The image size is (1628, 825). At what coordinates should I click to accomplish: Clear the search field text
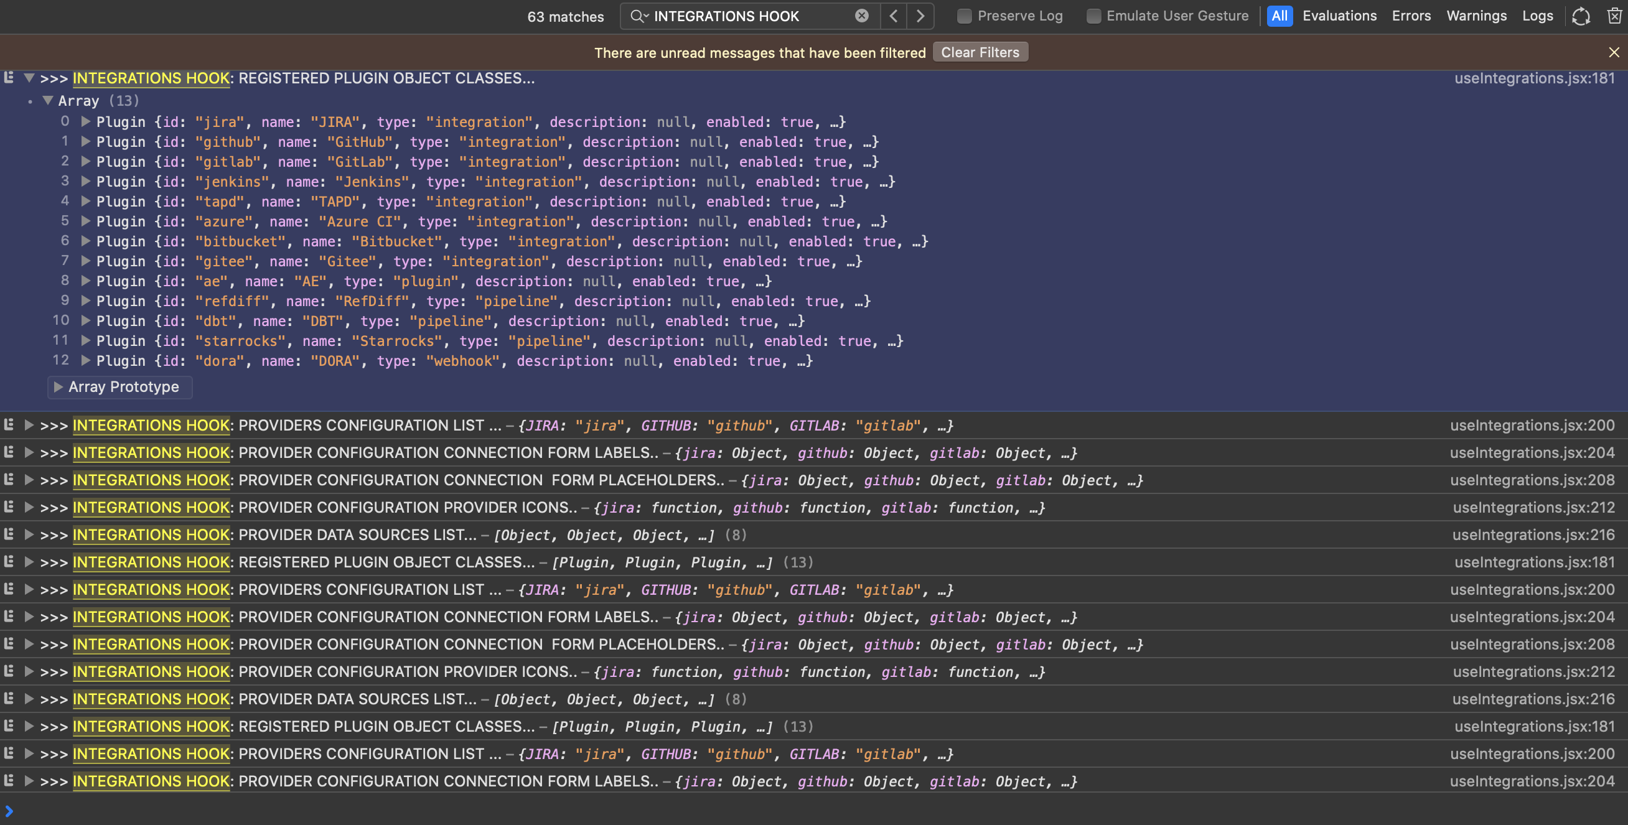pyautogui.click(x=861, y=16)
